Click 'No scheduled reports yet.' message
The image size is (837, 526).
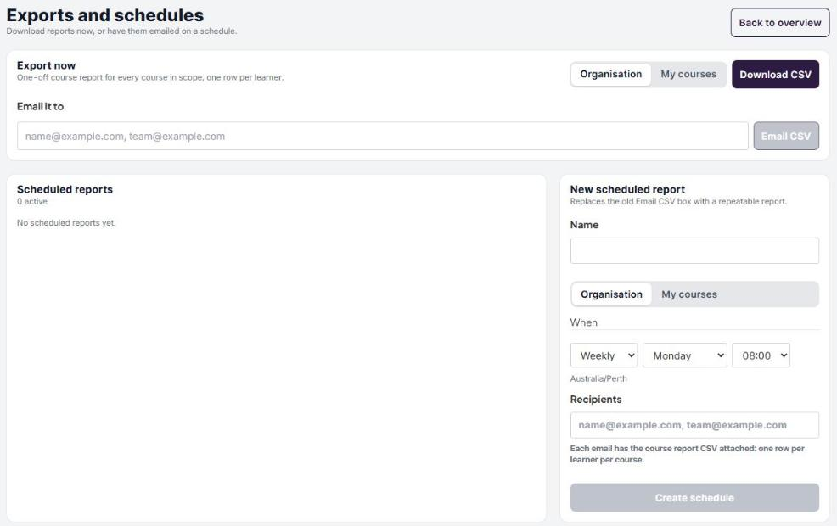pyautogui.click(x=66, y=223)
